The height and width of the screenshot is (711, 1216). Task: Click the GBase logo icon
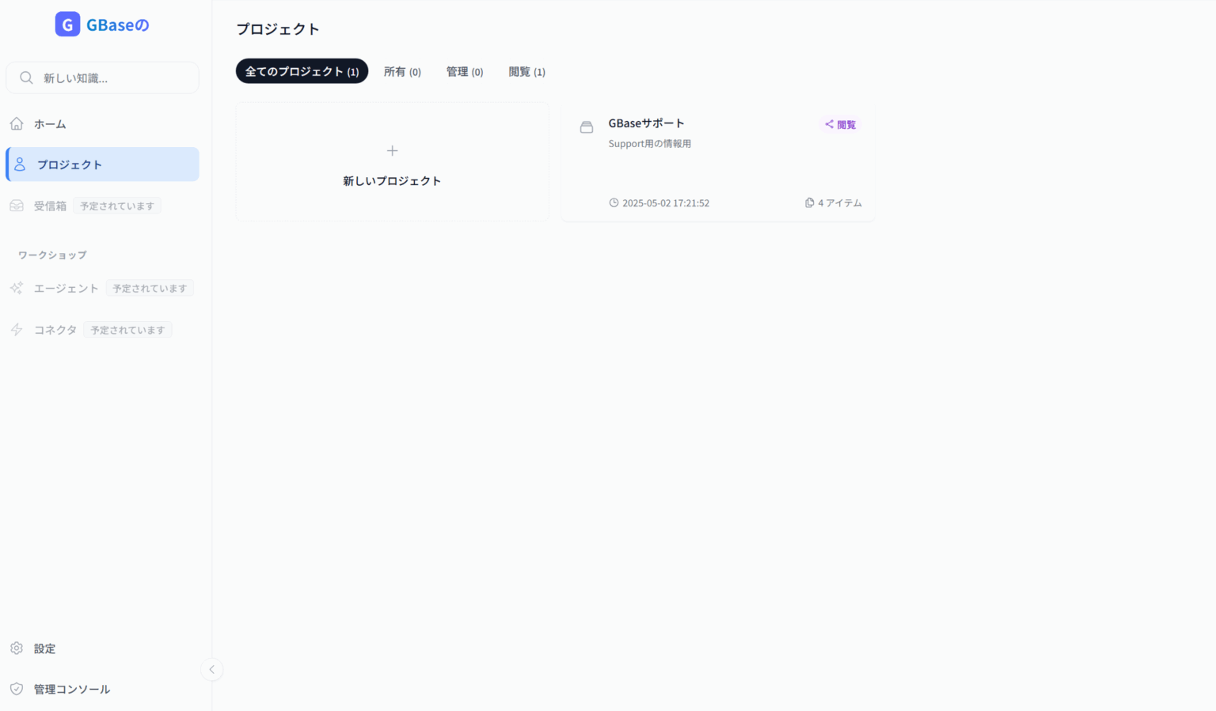tap(67, 25)
